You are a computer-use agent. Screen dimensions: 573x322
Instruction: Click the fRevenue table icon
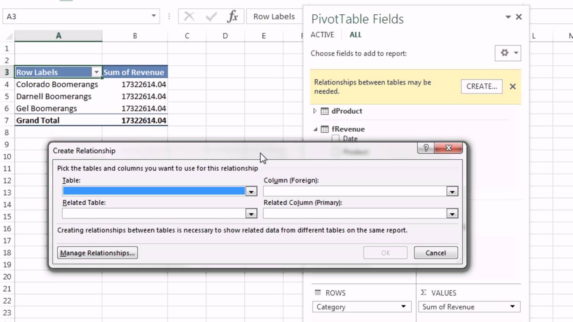point(325,129)
